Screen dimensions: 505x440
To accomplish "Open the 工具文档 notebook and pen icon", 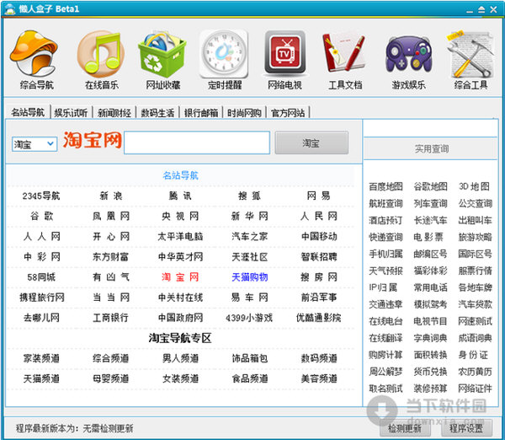I will 345,54.
